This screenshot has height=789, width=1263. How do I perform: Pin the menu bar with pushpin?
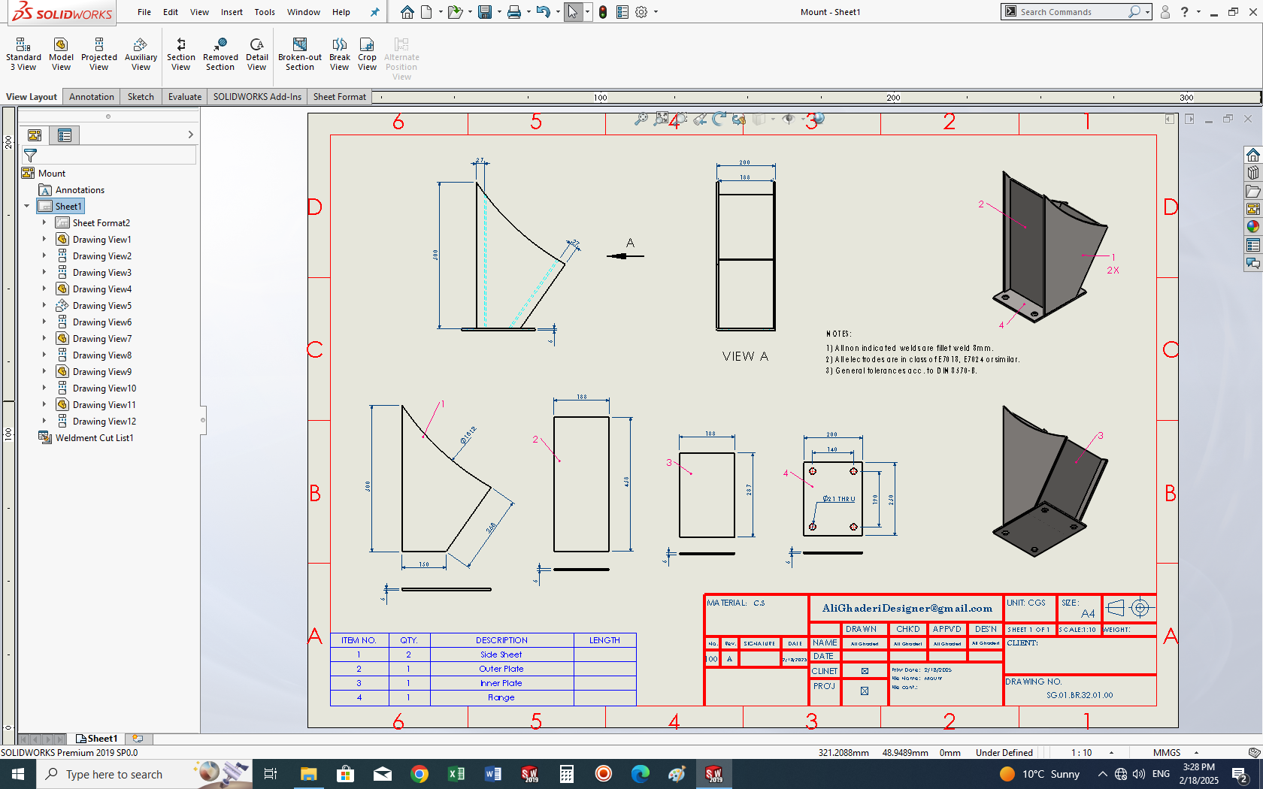374,12
